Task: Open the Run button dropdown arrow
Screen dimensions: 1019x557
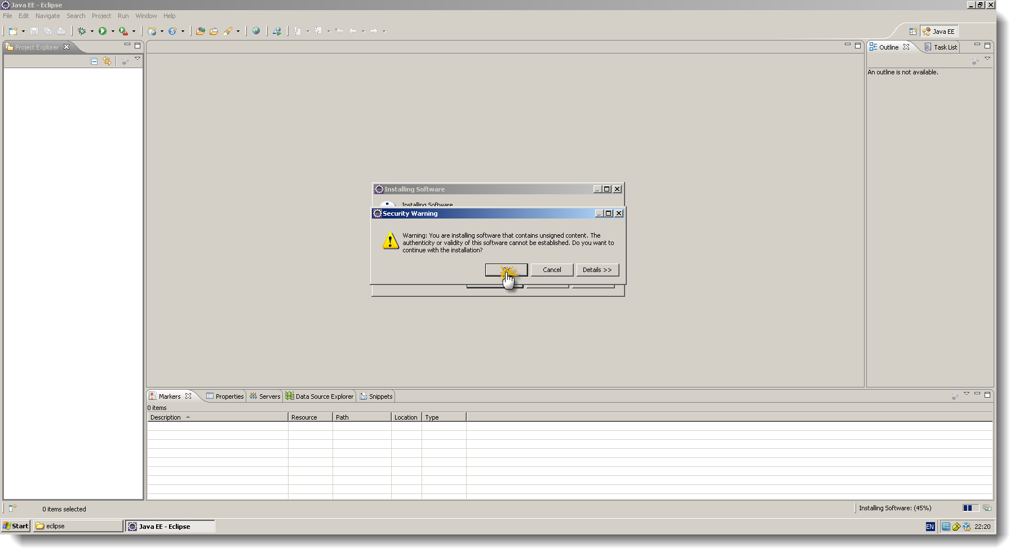Action: pyautogui.click(x=112, y=31)
